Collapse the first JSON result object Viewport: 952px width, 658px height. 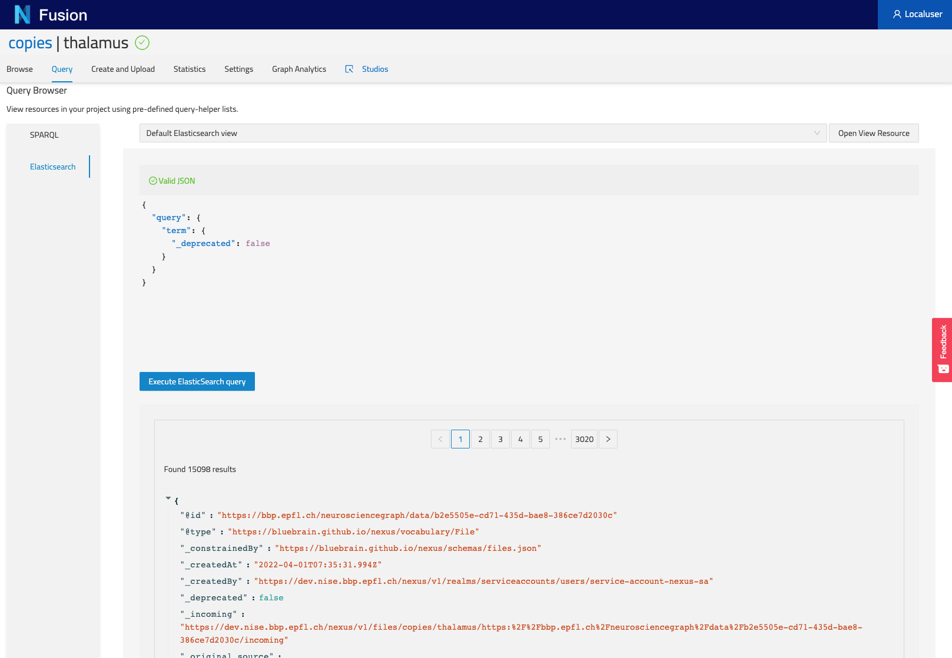[168, 499]
